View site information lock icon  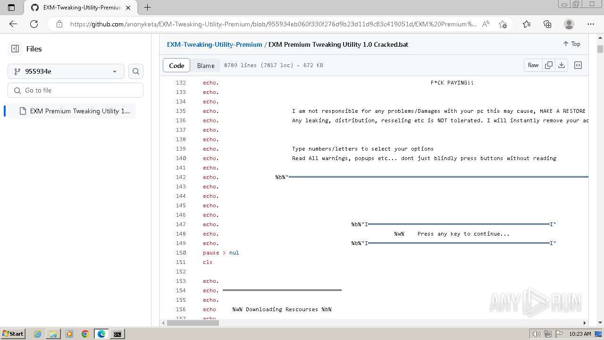click(x=59, y=24)
